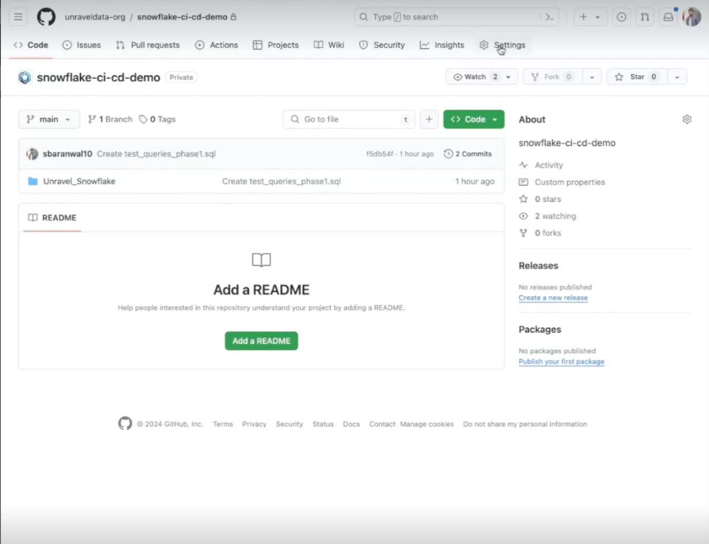Open the user profile avatar menu
The image size is (709, 544).
(x=692, y=17)
